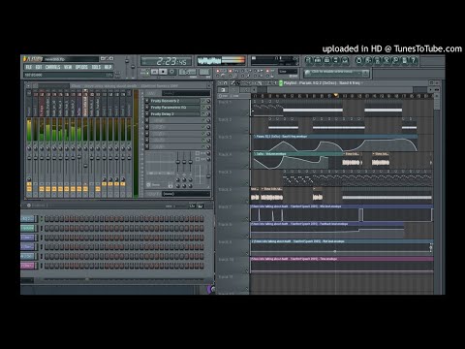Select the Track 9 label in playlist
The height and width of the screenshot is (349, 465).
(225, 241)
